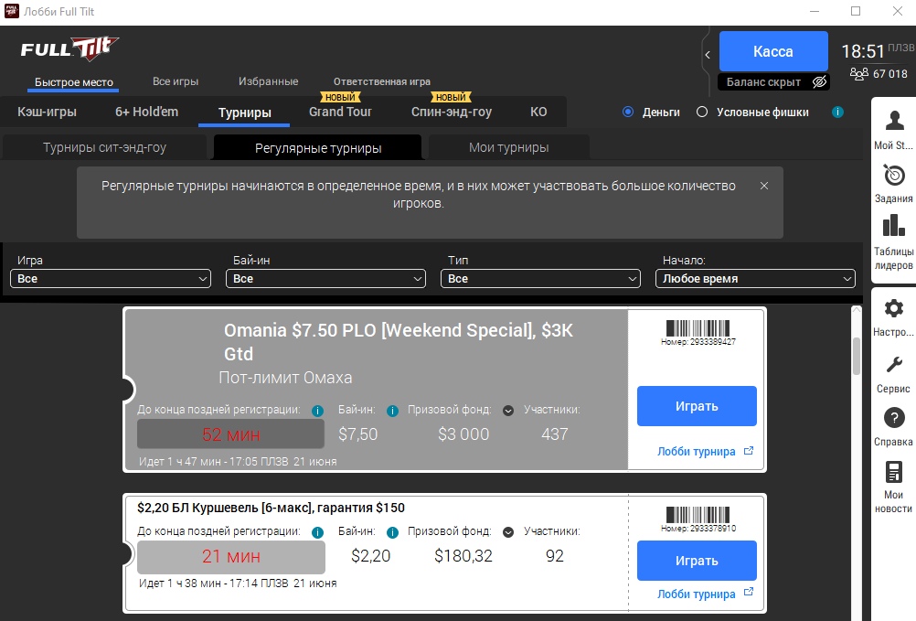
Task: Select the Grand Tour tab
Action: coord(340,112)
